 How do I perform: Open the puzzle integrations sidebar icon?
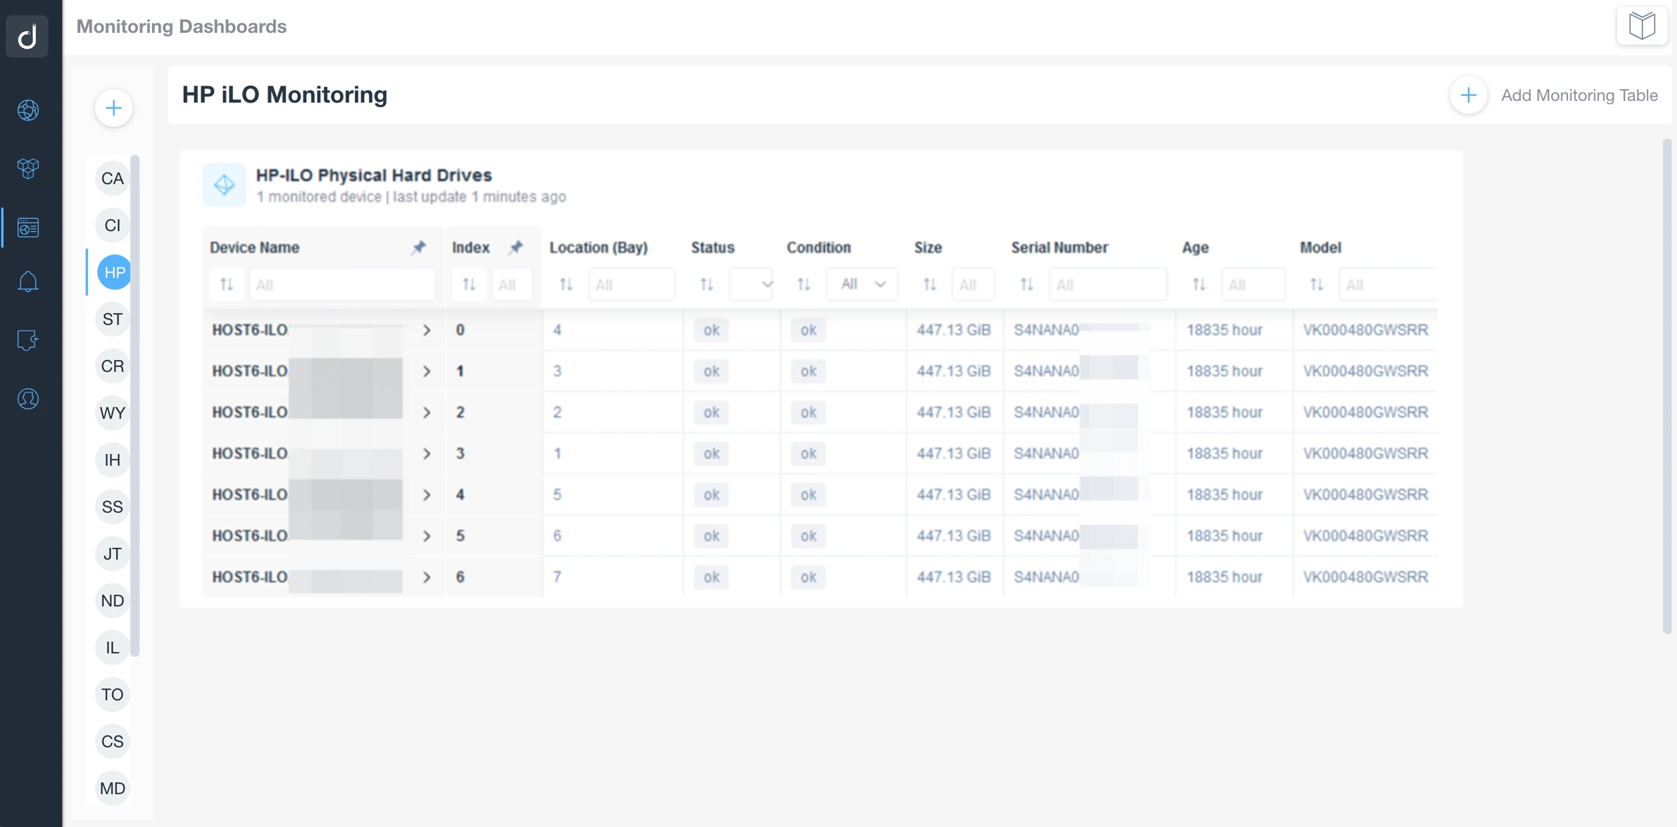(28, 339)
